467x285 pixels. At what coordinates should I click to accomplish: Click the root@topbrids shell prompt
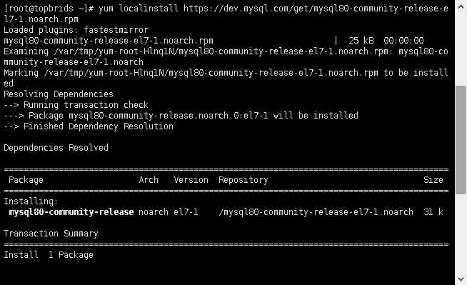click(49, 9)
